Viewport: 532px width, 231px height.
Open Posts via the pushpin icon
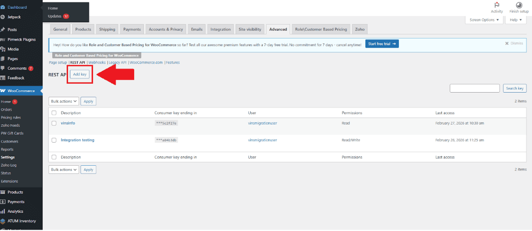(3, 30)
